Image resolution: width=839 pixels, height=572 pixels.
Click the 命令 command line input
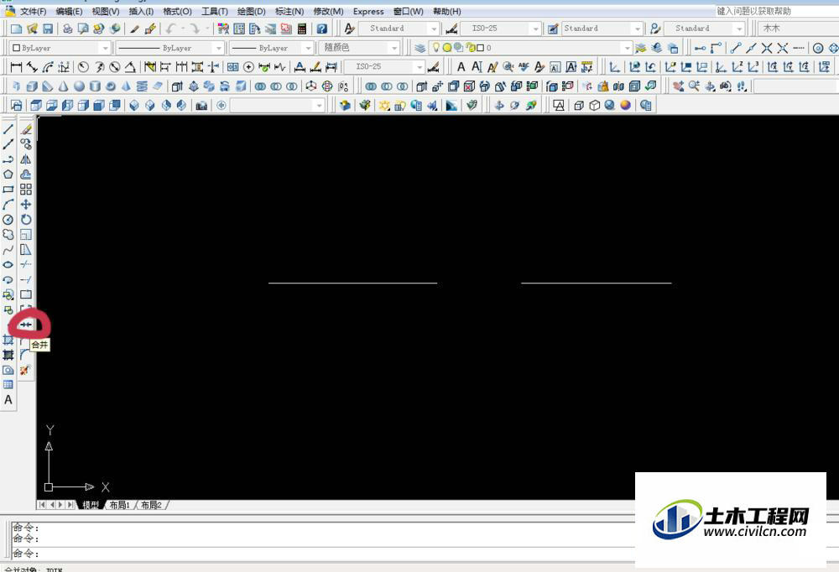click(321, 553)
